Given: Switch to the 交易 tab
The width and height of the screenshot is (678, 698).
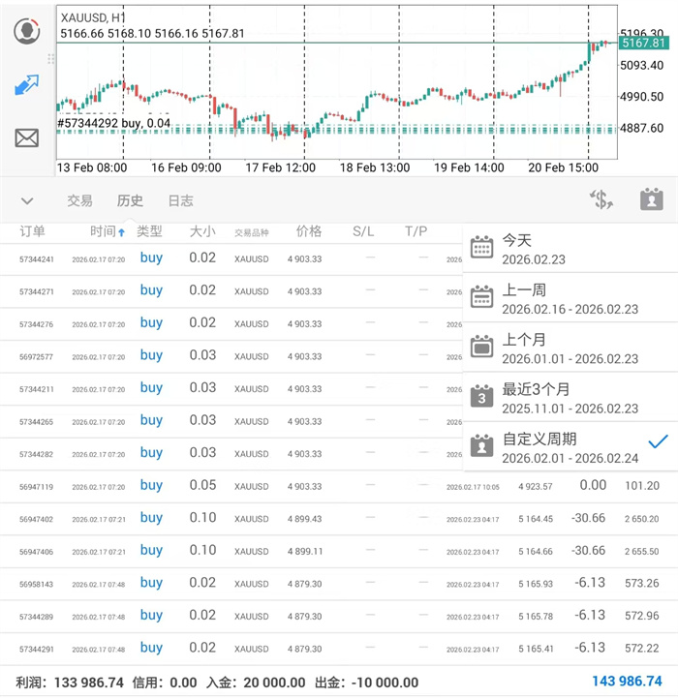Looking at the screenshot, I should click(x=79, y=201).
